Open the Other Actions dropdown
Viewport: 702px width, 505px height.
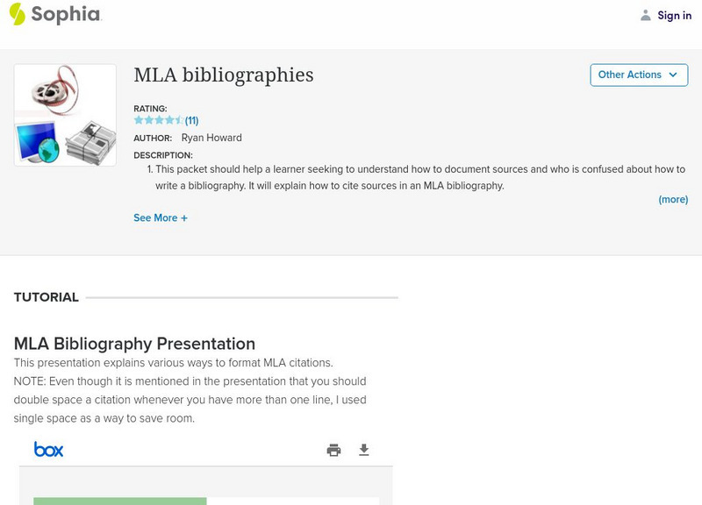click(x=639, y=75)
